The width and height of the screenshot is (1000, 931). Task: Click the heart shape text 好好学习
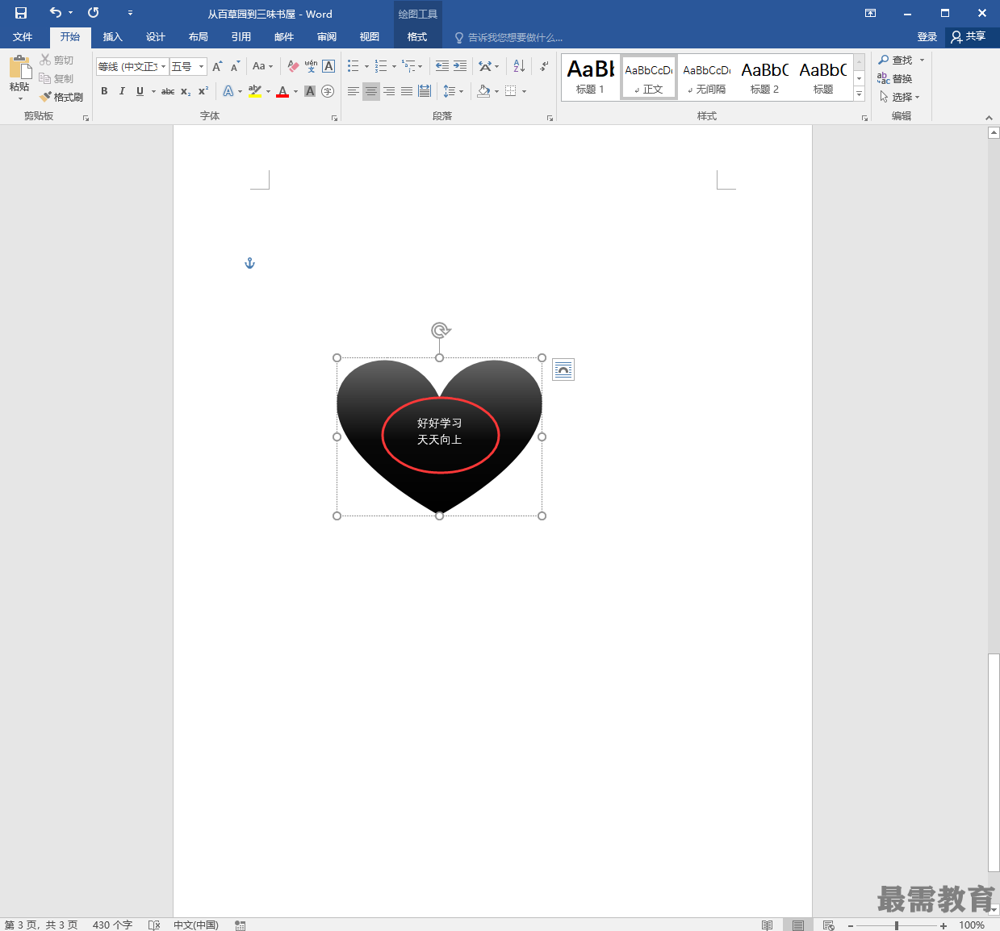[440, 423]
